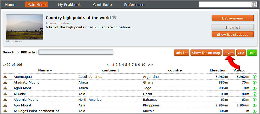The image size is (260, 114).
Task: Click the Uhuru Peak thumbnail image
Action: pyautogui.click(x=24, y=27)
